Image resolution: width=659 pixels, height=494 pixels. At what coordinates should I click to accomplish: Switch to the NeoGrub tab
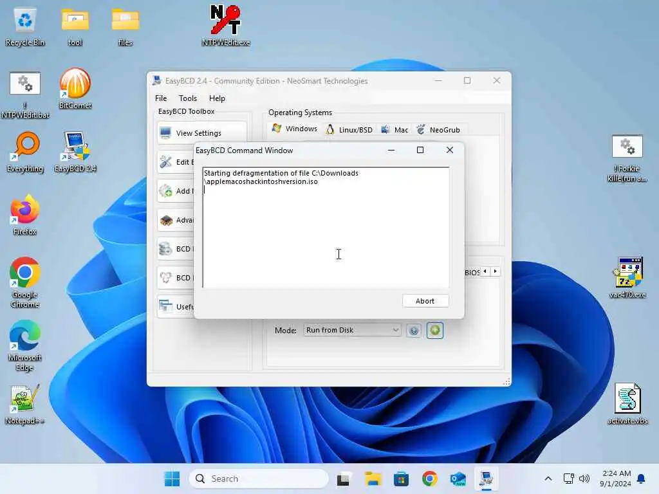point(438,129)
